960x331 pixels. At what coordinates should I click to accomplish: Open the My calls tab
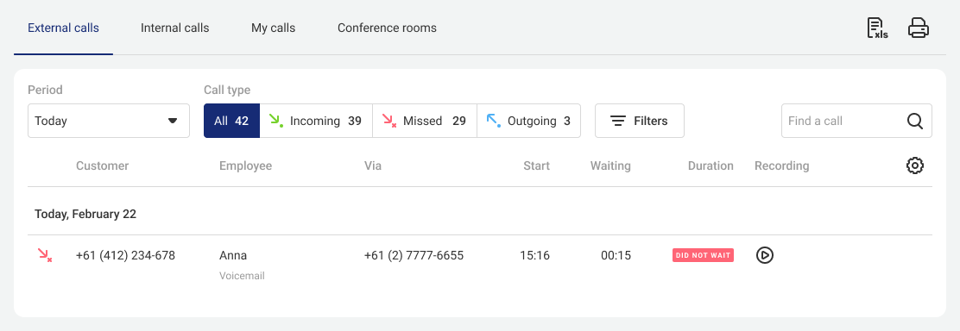(x=273, y=28)
